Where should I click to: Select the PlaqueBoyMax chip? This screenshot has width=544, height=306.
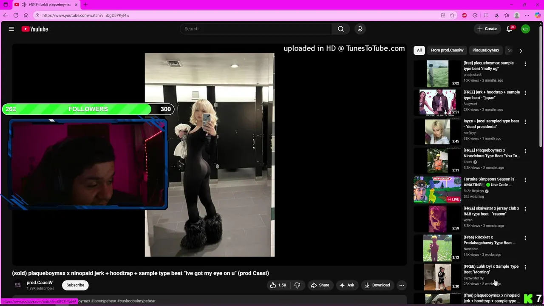(486, 50)
